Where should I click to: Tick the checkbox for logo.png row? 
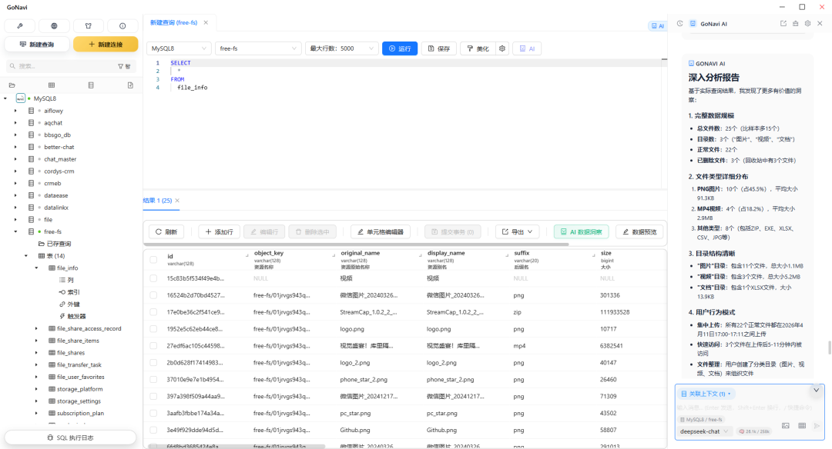tap(154, 328)
